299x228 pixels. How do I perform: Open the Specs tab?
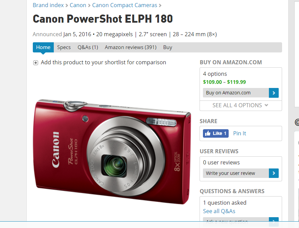pos(64,47)
